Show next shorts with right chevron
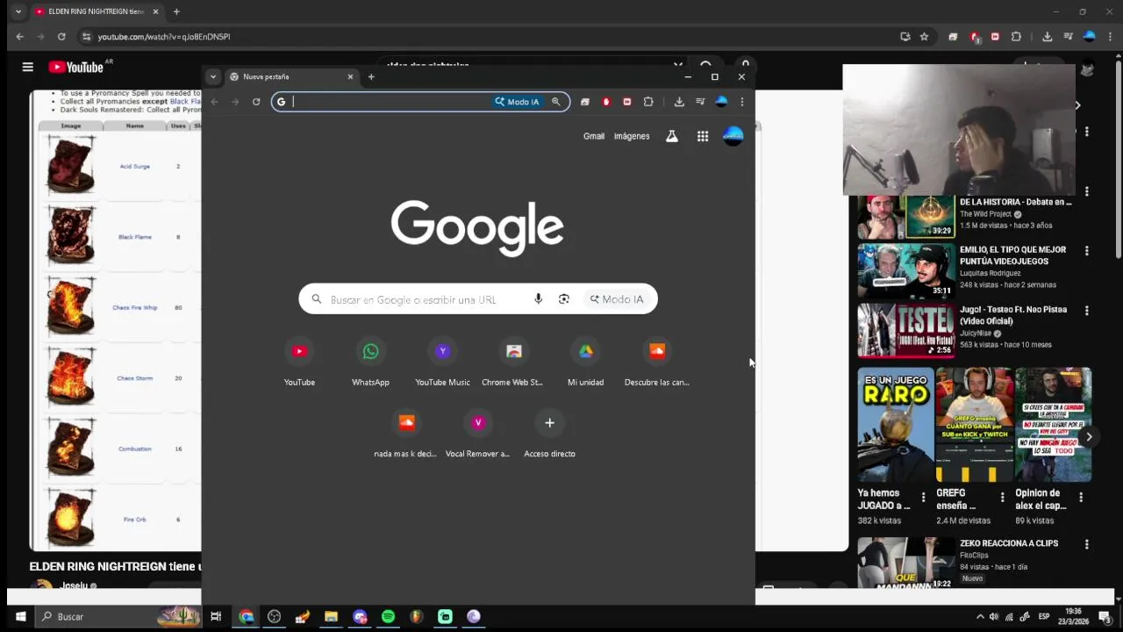Screen dimensions: 1123x632 (x=1089, y=436)
